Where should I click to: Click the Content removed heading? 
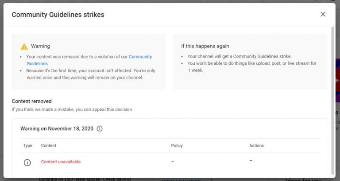31,101
